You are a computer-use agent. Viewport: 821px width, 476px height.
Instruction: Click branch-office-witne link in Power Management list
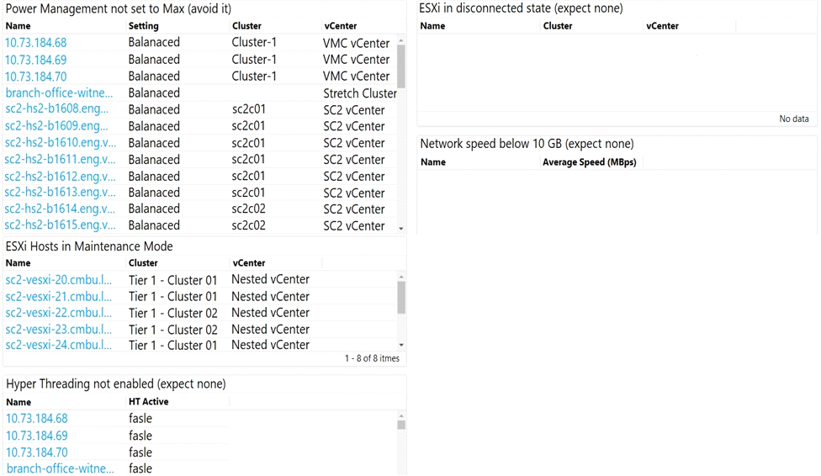59,93
